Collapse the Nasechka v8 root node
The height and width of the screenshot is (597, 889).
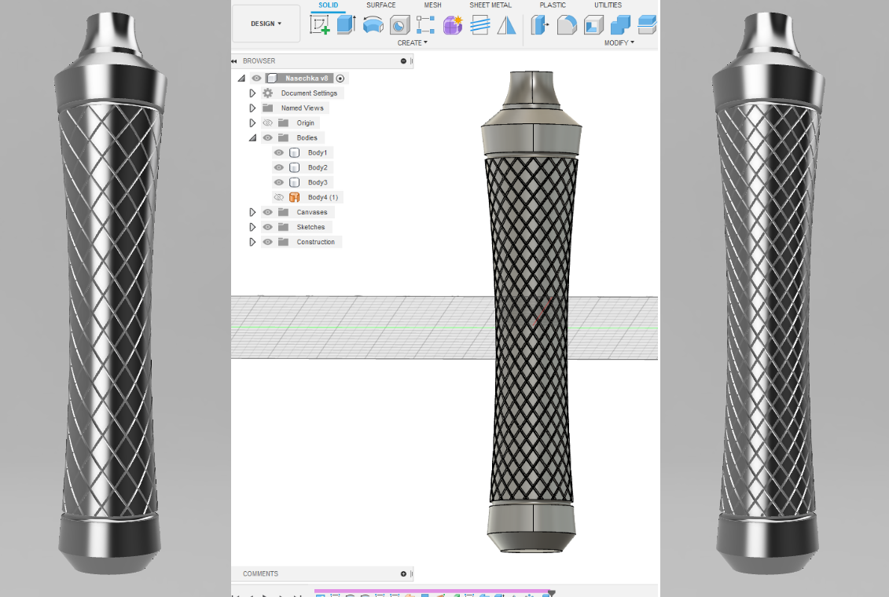(x=241, y=79)
